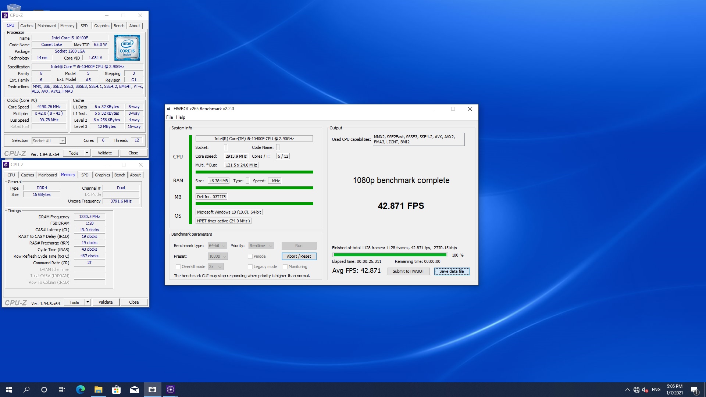706x397 pixels.
Task: Open Microsoft Store from the taskbar
Action: click(116, 390)
